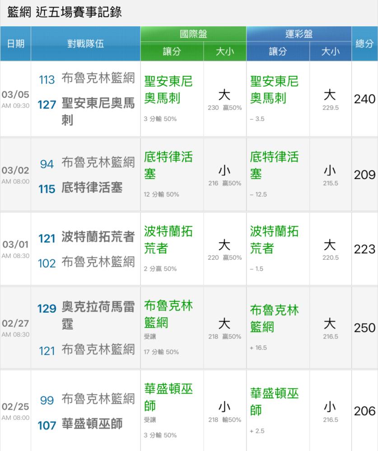The image size is (378, 451).
Task: Click the 日期 column header
Action: click(15, 44)
